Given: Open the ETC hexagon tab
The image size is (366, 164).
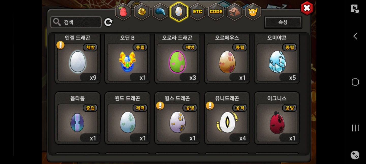Looking at the screenshot, I should (197, 12).
